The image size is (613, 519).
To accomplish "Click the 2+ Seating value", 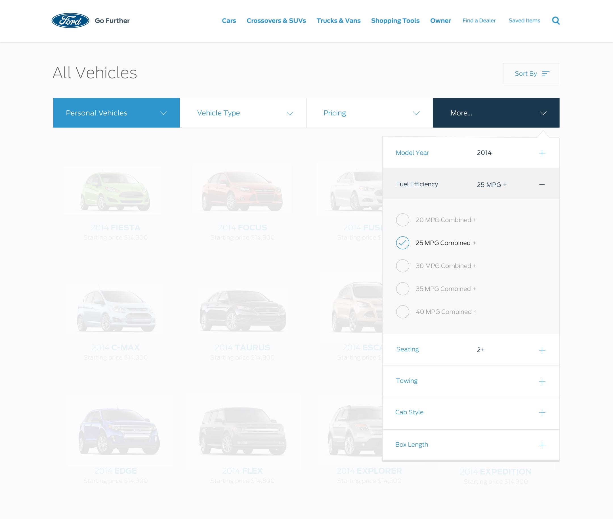I will tap(480, 349).
